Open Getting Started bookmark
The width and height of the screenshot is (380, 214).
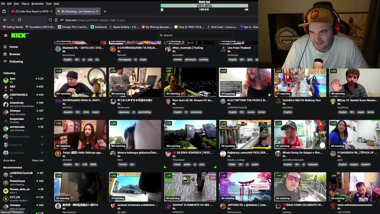pos(12,27)
